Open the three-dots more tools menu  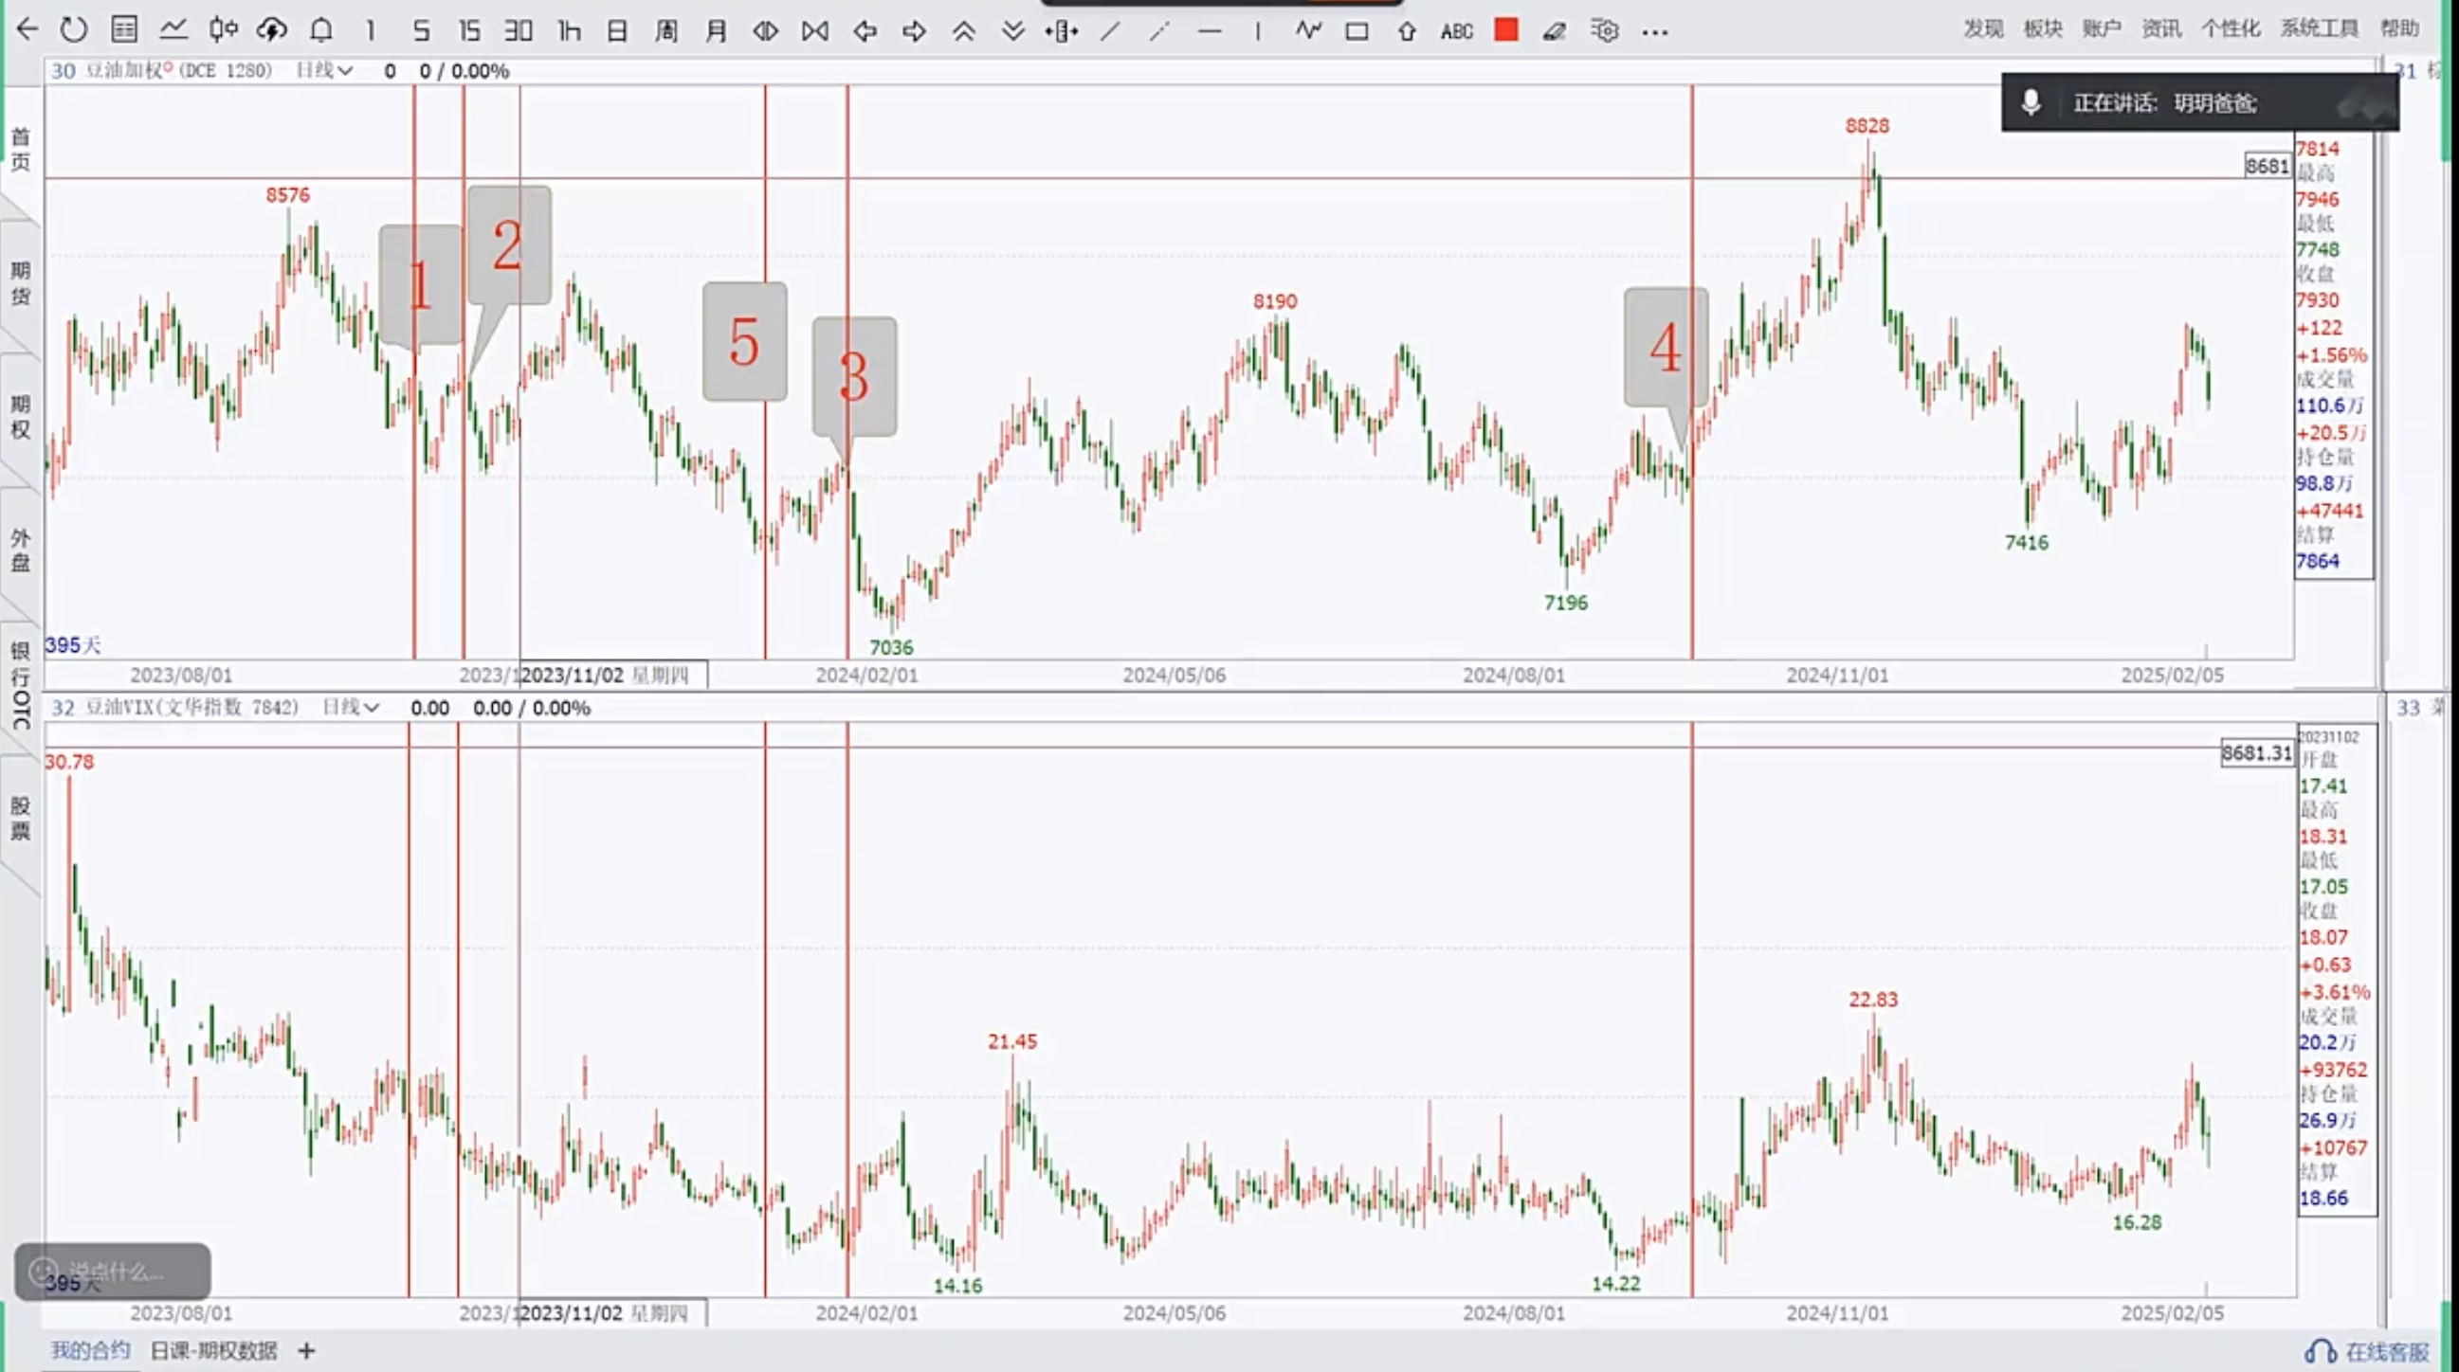1655,32
